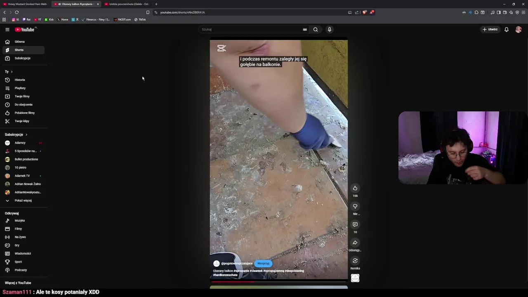Dislike the Short with thumbs down
This screenshot has width=528, height=297.
(x=355, y=206)
